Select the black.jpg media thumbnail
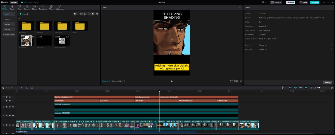Viewport: 335px width, 135px height. point(44,41)
